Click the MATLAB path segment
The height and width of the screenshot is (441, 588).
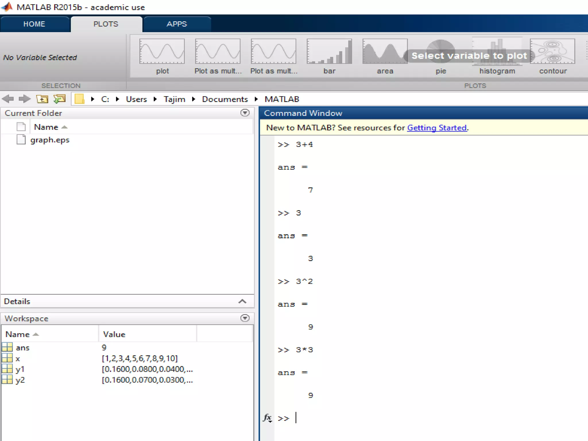(282, 99)
